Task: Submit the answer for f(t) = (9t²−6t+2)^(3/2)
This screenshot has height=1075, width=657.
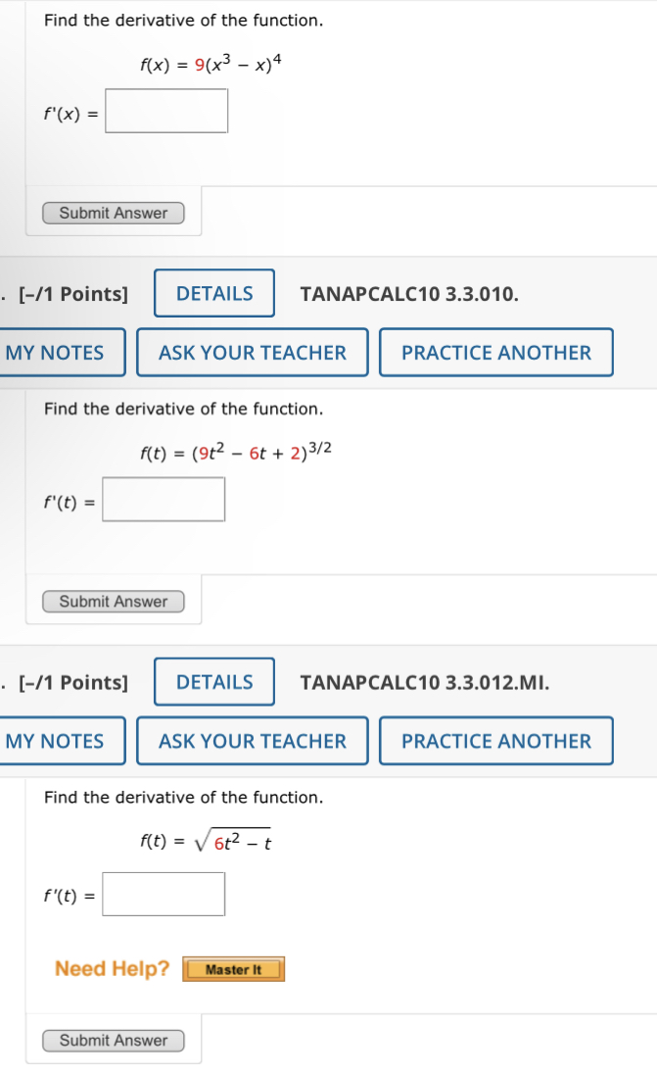Action: (113, 601)
